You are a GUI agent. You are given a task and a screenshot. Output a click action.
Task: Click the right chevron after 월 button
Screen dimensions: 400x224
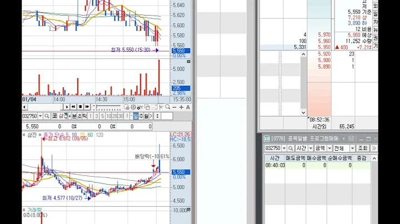(x=151, y=116)
